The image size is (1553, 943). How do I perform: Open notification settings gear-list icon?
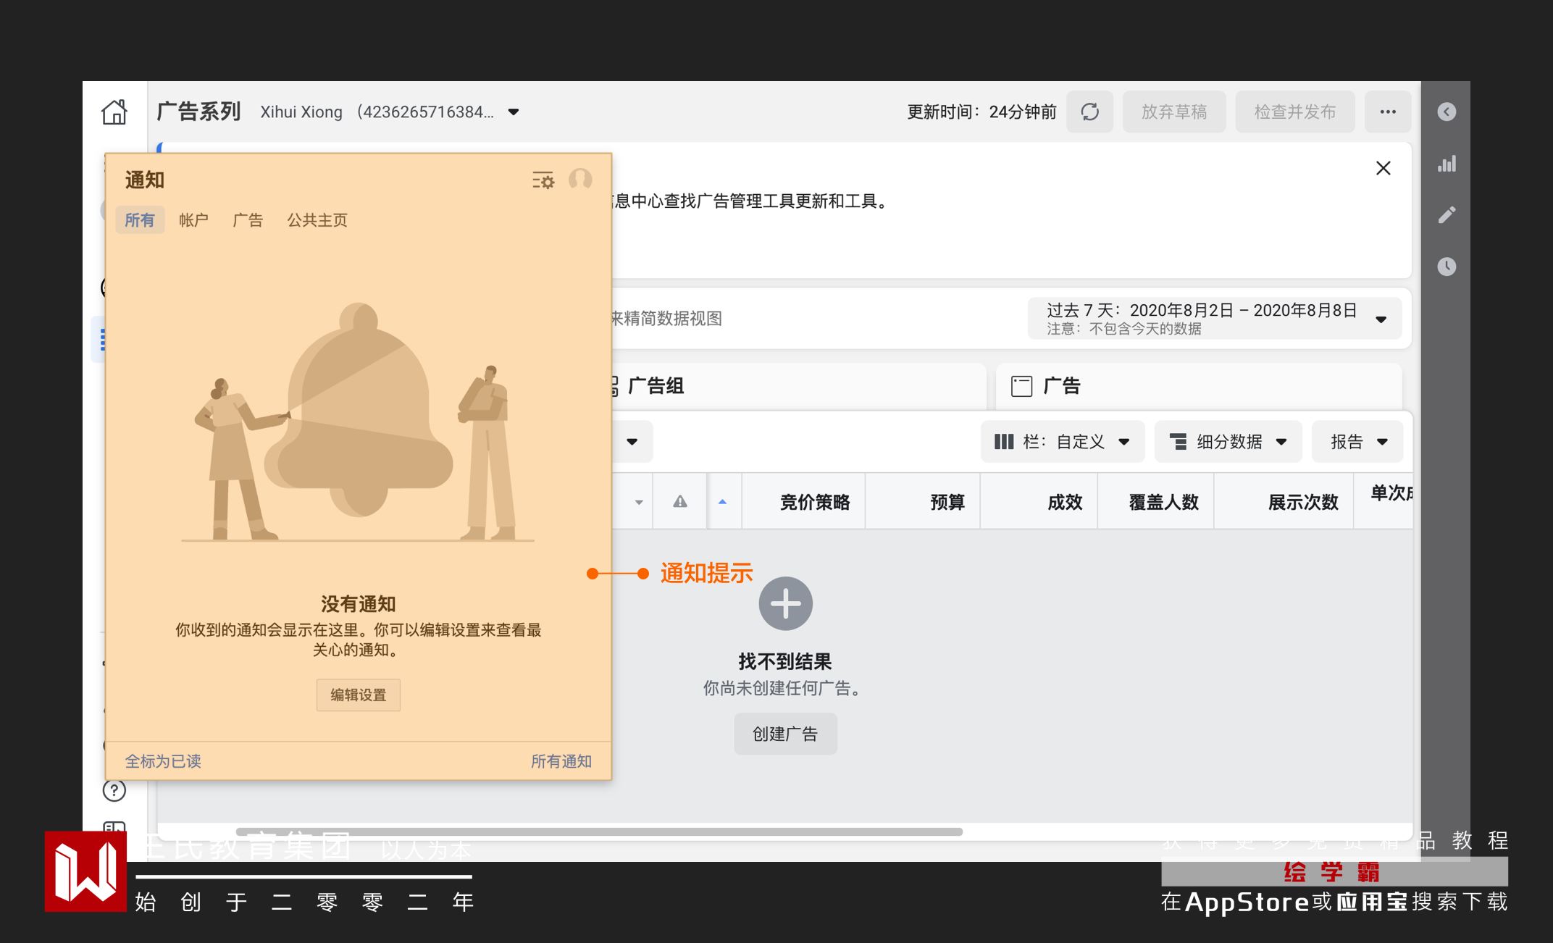543,180
